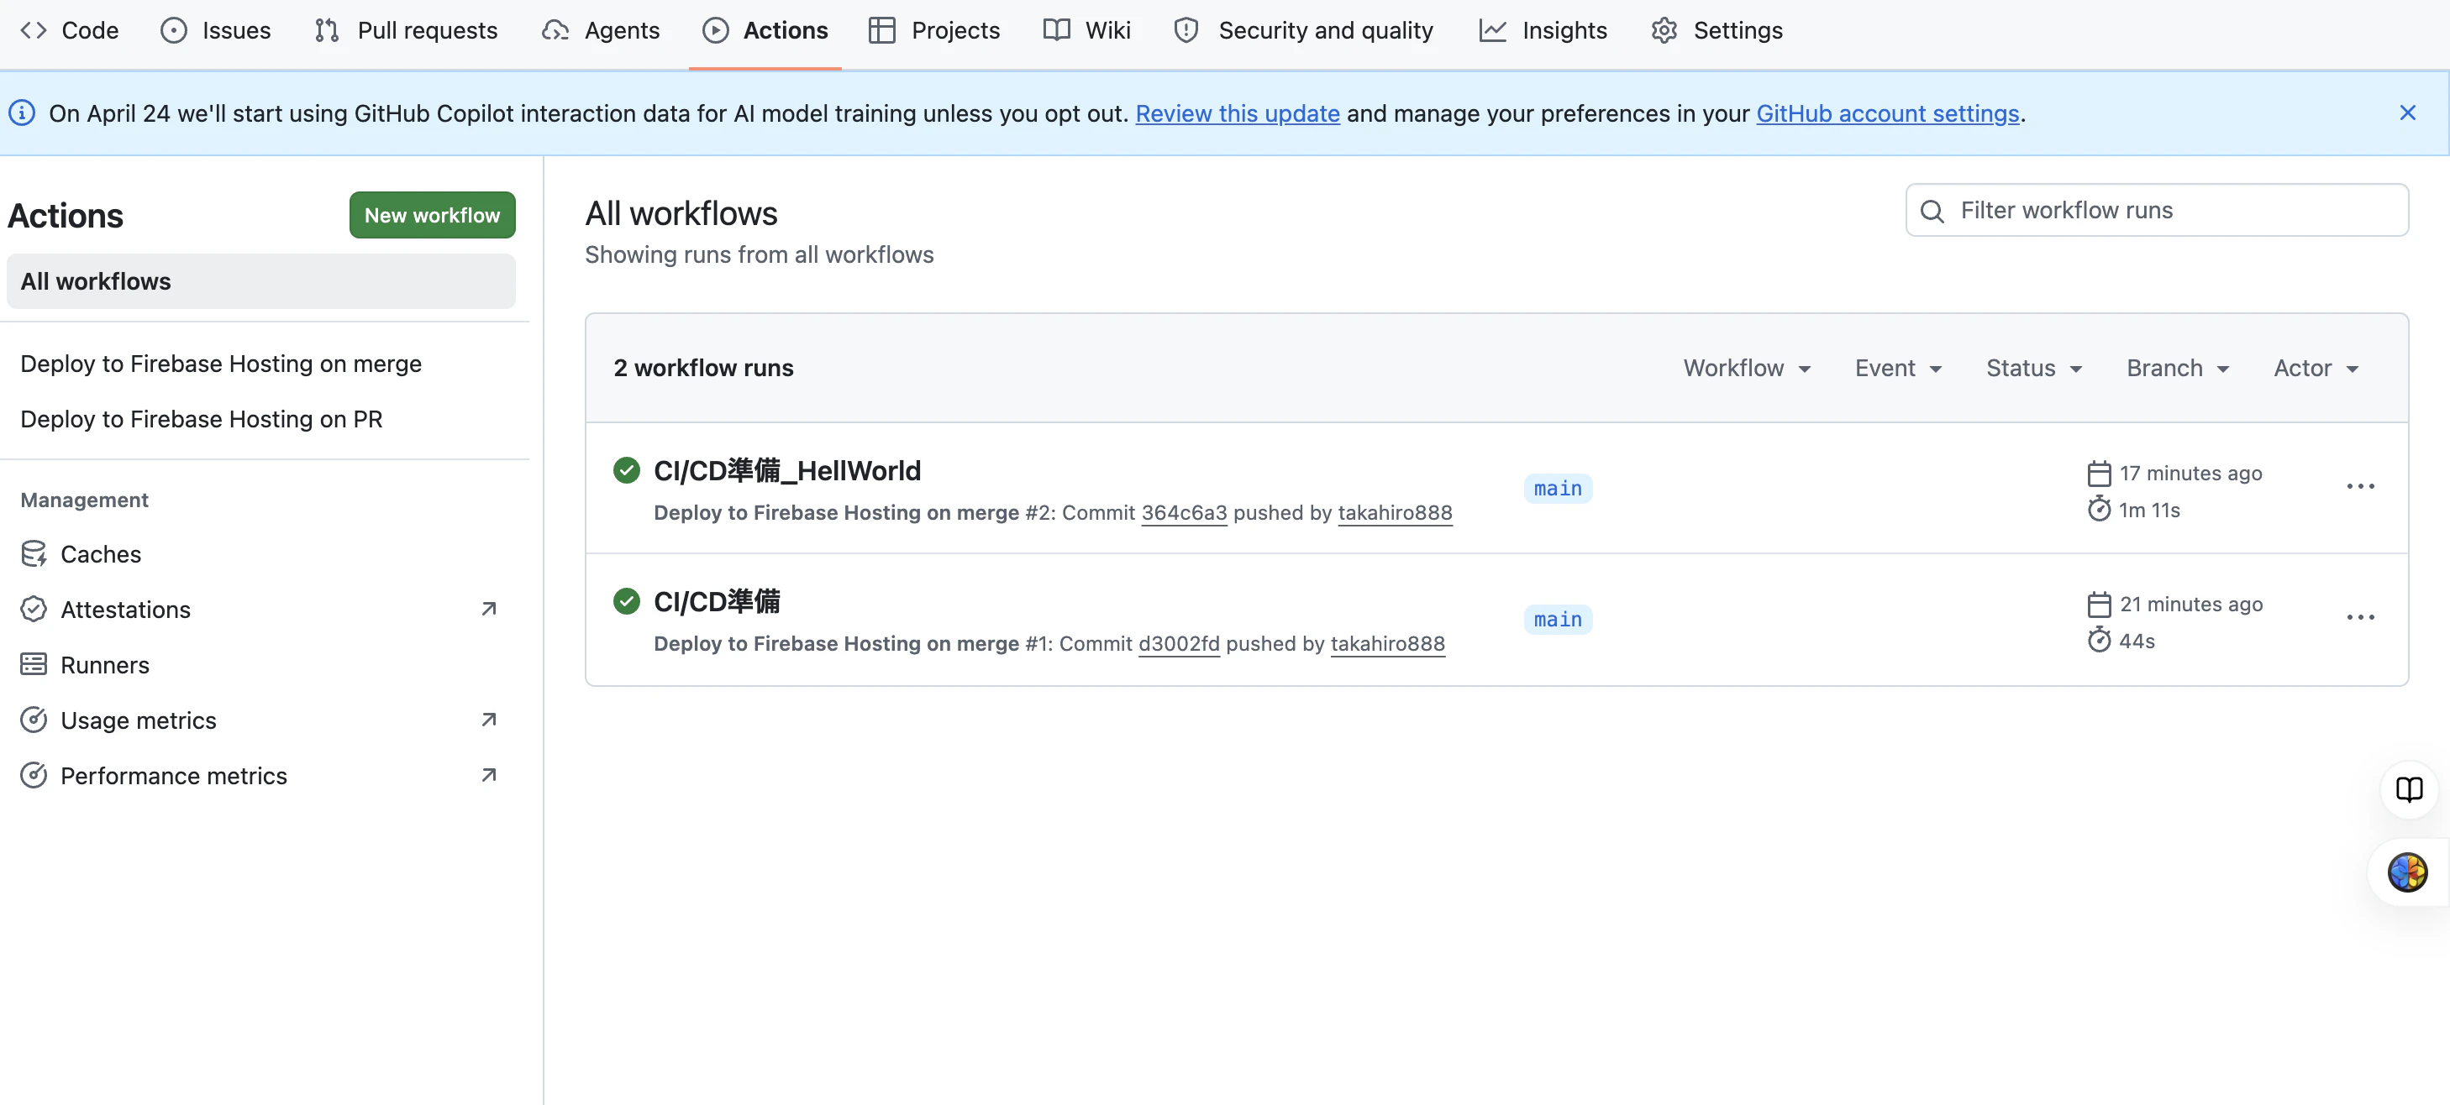Expand the Actor filter dropdown
The image size is (2450, 1105).
2315,368
